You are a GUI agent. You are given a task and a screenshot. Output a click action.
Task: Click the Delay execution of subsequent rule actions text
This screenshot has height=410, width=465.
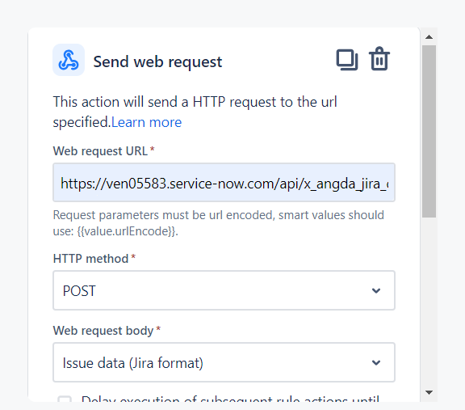(230, 399)
